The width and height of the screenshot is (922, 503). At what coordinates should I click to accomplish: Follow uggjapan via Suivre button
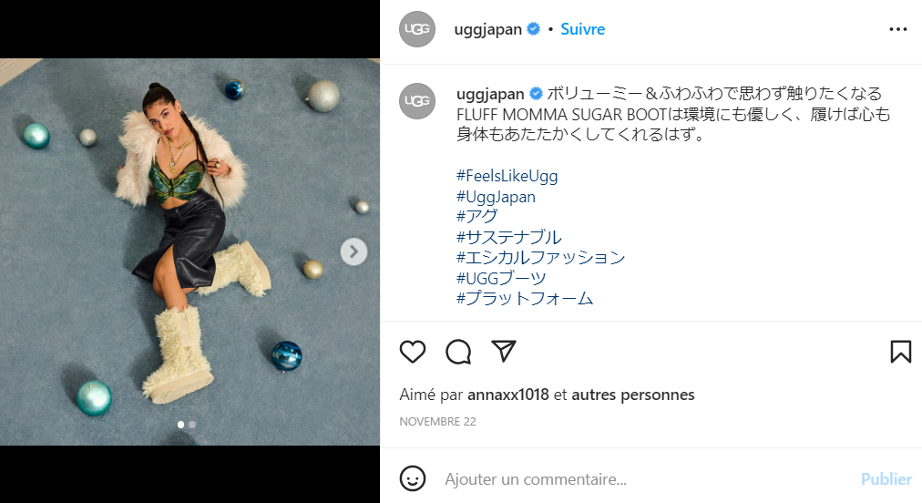[582, 29]
